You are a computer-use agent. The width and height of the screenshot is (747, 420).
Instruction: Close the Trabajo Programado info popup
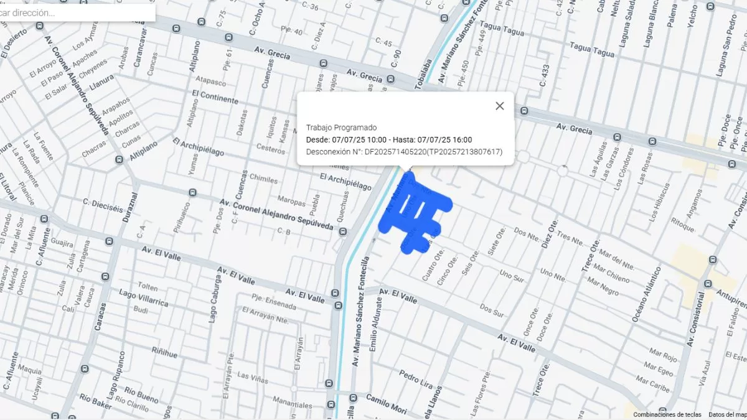[x=499, y=106]
